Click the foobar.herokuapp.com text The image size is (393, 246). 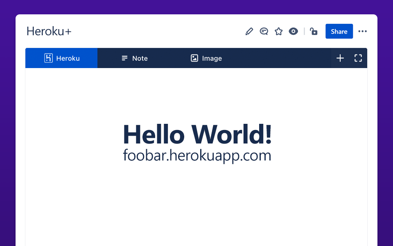197,156
